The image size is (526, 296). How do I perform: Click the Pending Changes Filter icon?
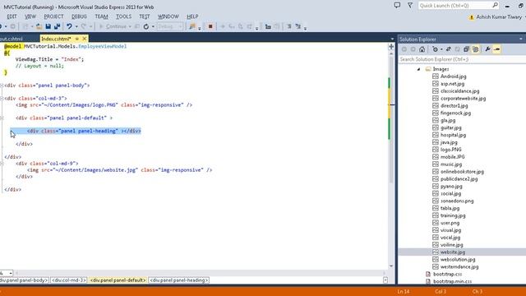435,49
